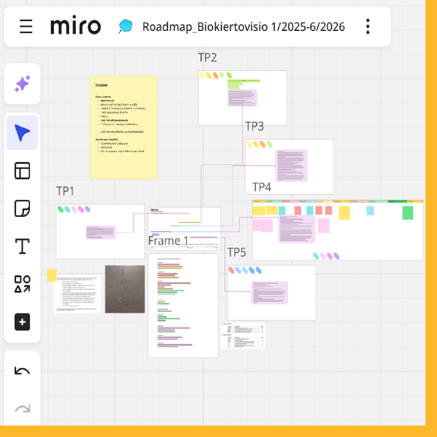Viewport: 437px width, 437px height.
Task: Open the hamburger main menu
Action: [x=26, y=27]
